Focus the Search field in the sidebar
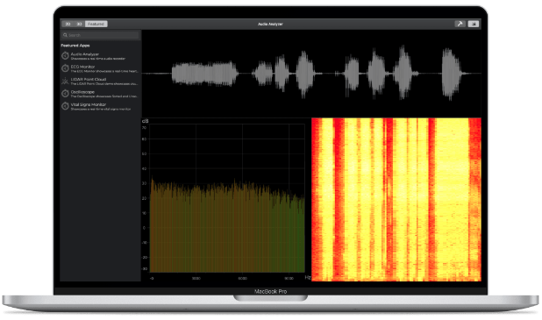Viewport: 542px width, 320px height. tap(100, 35)
